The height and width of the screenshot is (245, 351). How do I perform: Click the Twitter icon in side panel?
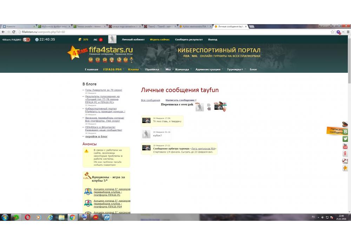(x=345, y=139)
